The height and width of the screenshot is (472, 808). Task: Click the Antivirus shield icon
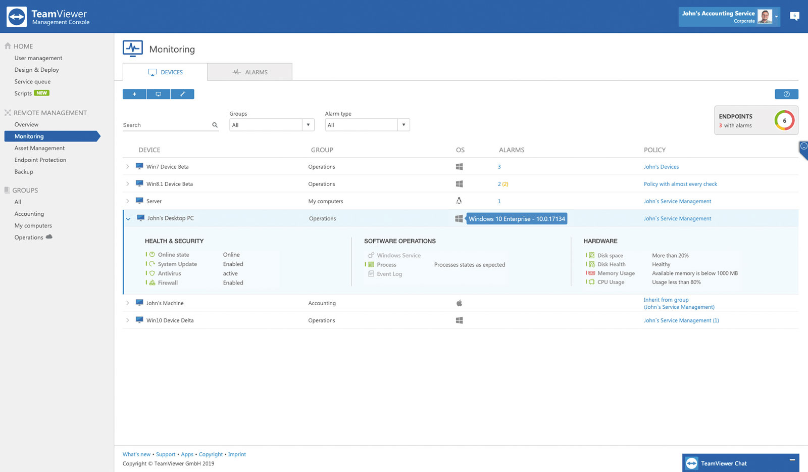(152, 273)
